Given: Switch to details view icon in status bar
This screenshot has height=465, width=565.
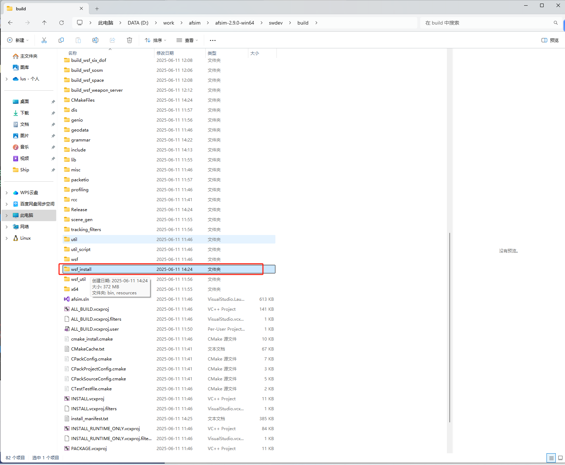Looking at the screenshot, I should [x=551, y=458].
